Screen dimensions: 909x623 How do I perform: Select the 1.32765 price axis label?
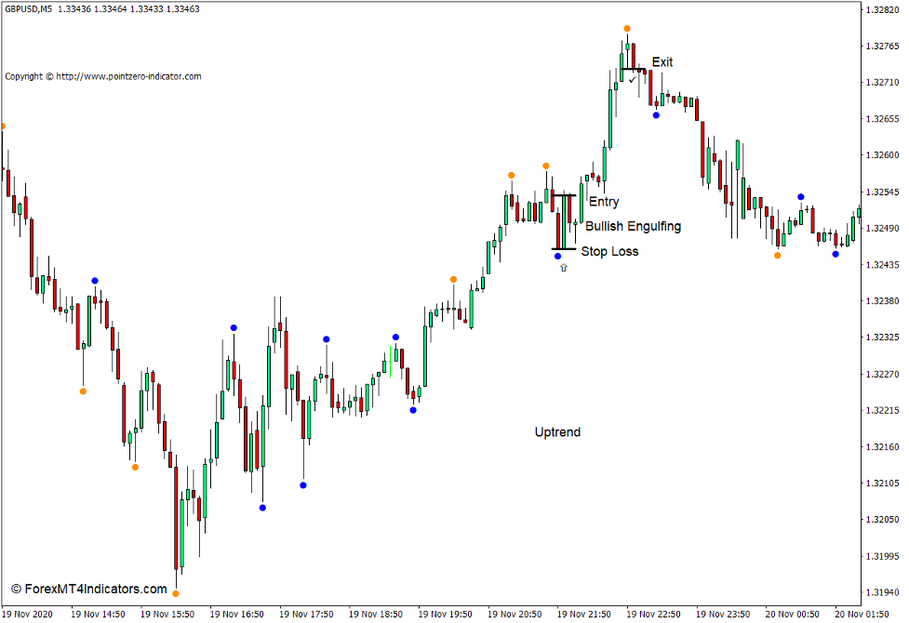click(x=882, y=46)
